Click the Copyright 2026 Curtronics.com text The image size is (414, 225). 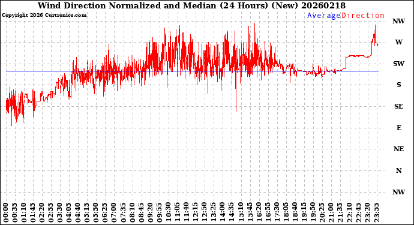tap(44, 16)
